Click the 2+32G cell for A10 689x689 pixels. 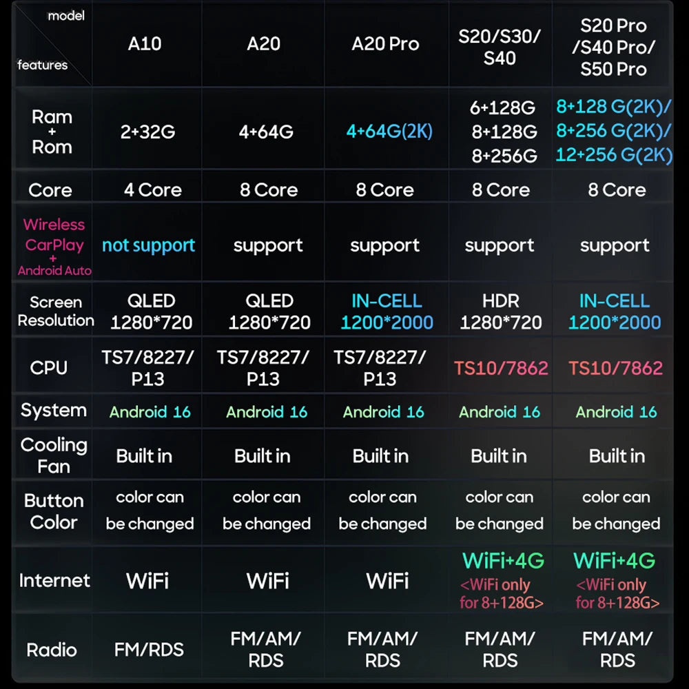click(147, 132)
